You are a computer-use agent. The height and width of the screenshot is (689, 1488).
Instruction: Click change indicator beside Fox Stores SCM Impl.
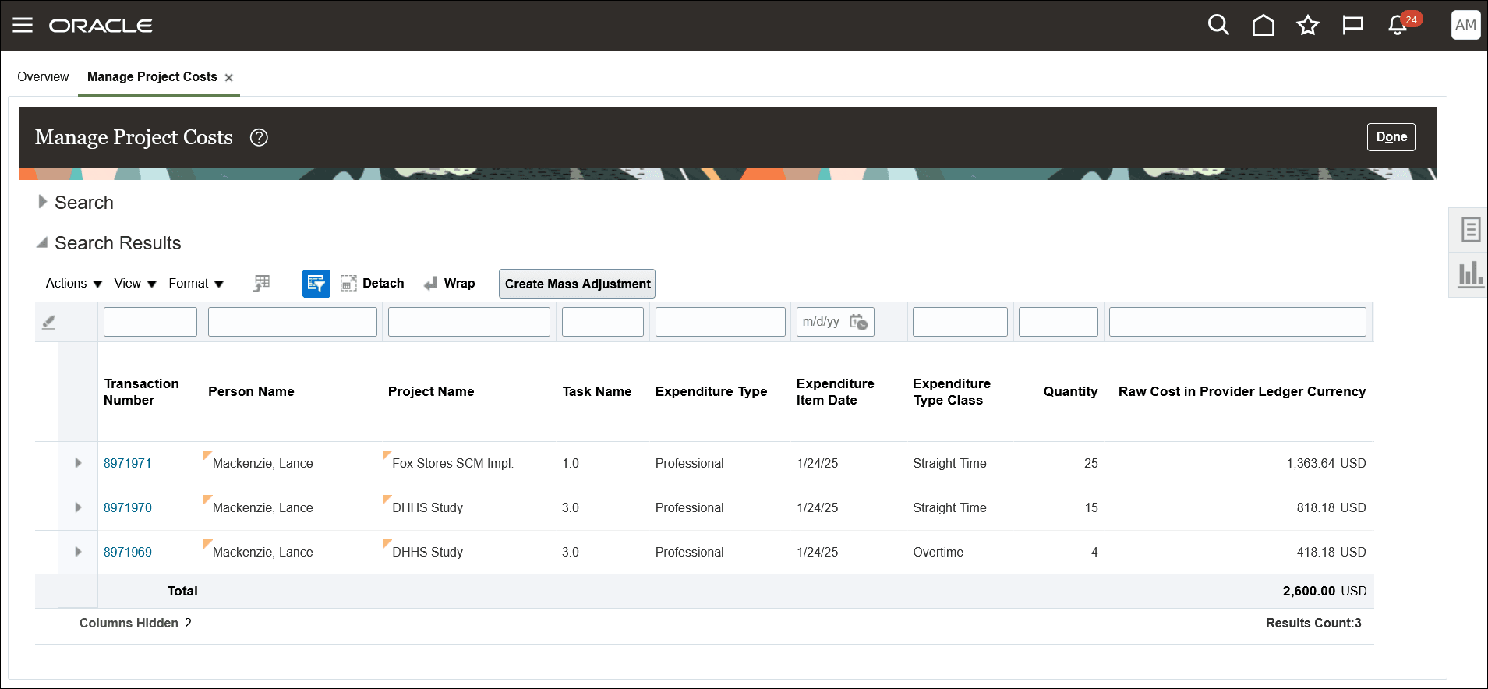tap(387, 454)
